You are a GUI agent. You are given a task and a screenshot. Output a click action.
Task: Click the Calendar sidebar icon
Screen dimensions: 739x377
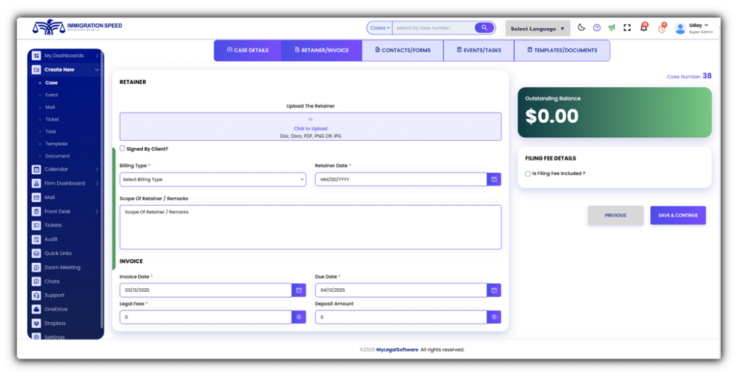click(x=36, y=170)
